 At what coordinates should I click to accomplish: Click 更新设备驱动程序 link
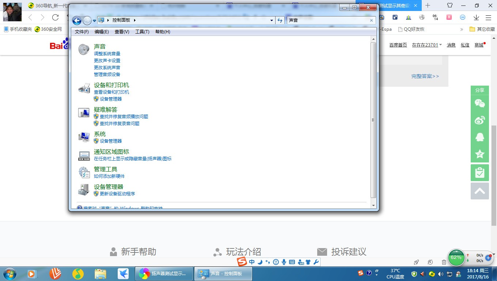117,194
